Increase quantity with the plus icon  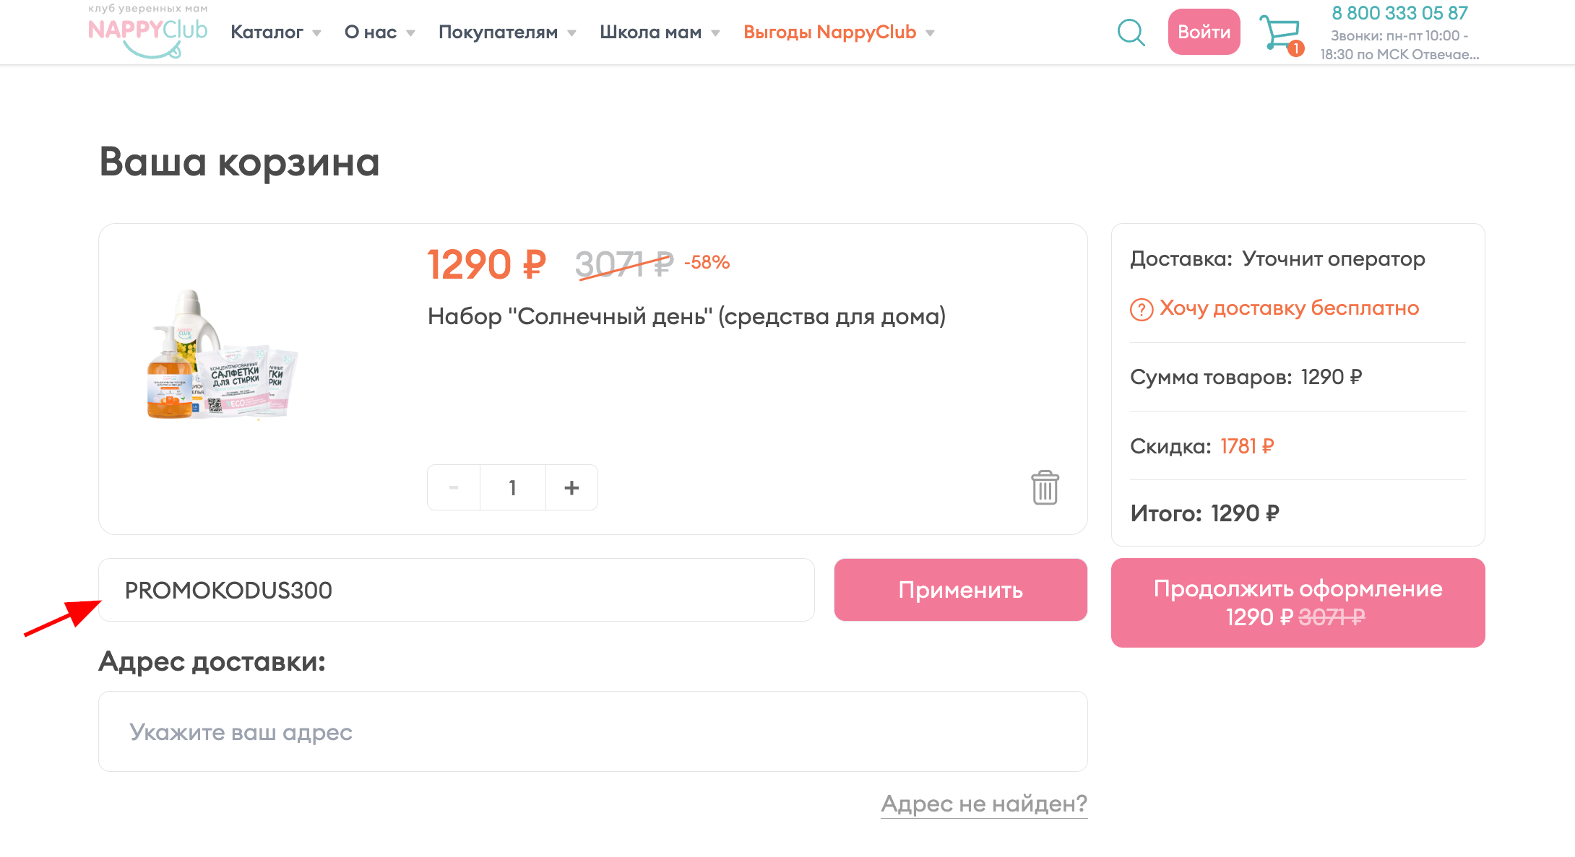(571, 487)
